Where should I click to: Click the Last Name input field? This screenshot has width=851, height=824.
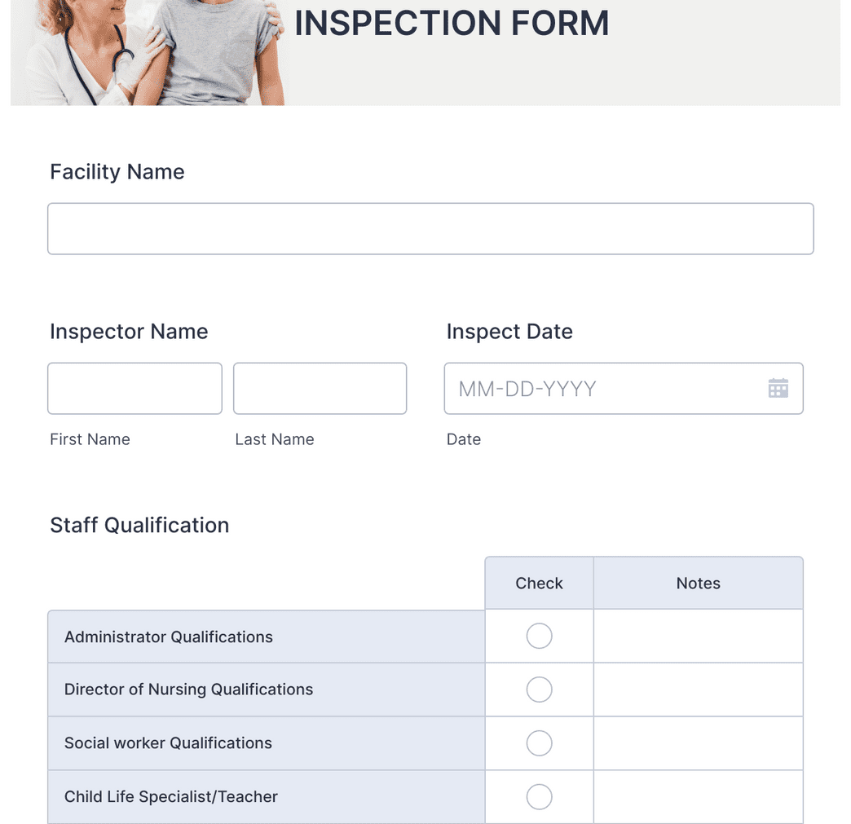[320, 388]
